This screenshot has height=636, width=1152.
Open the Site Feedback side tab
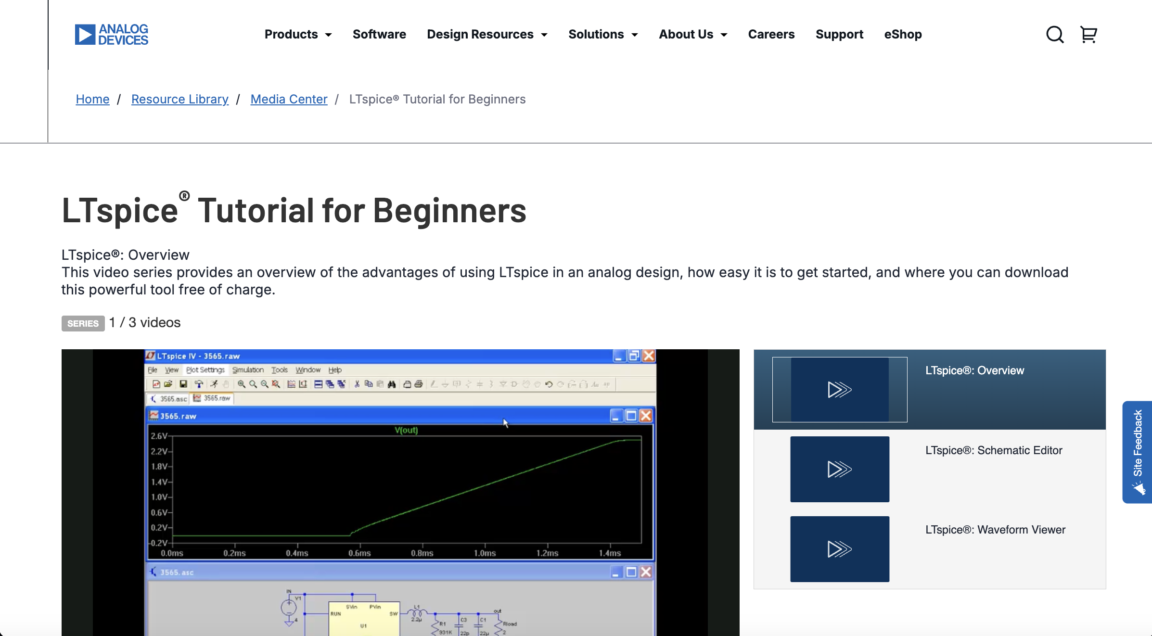(1137, 452)
